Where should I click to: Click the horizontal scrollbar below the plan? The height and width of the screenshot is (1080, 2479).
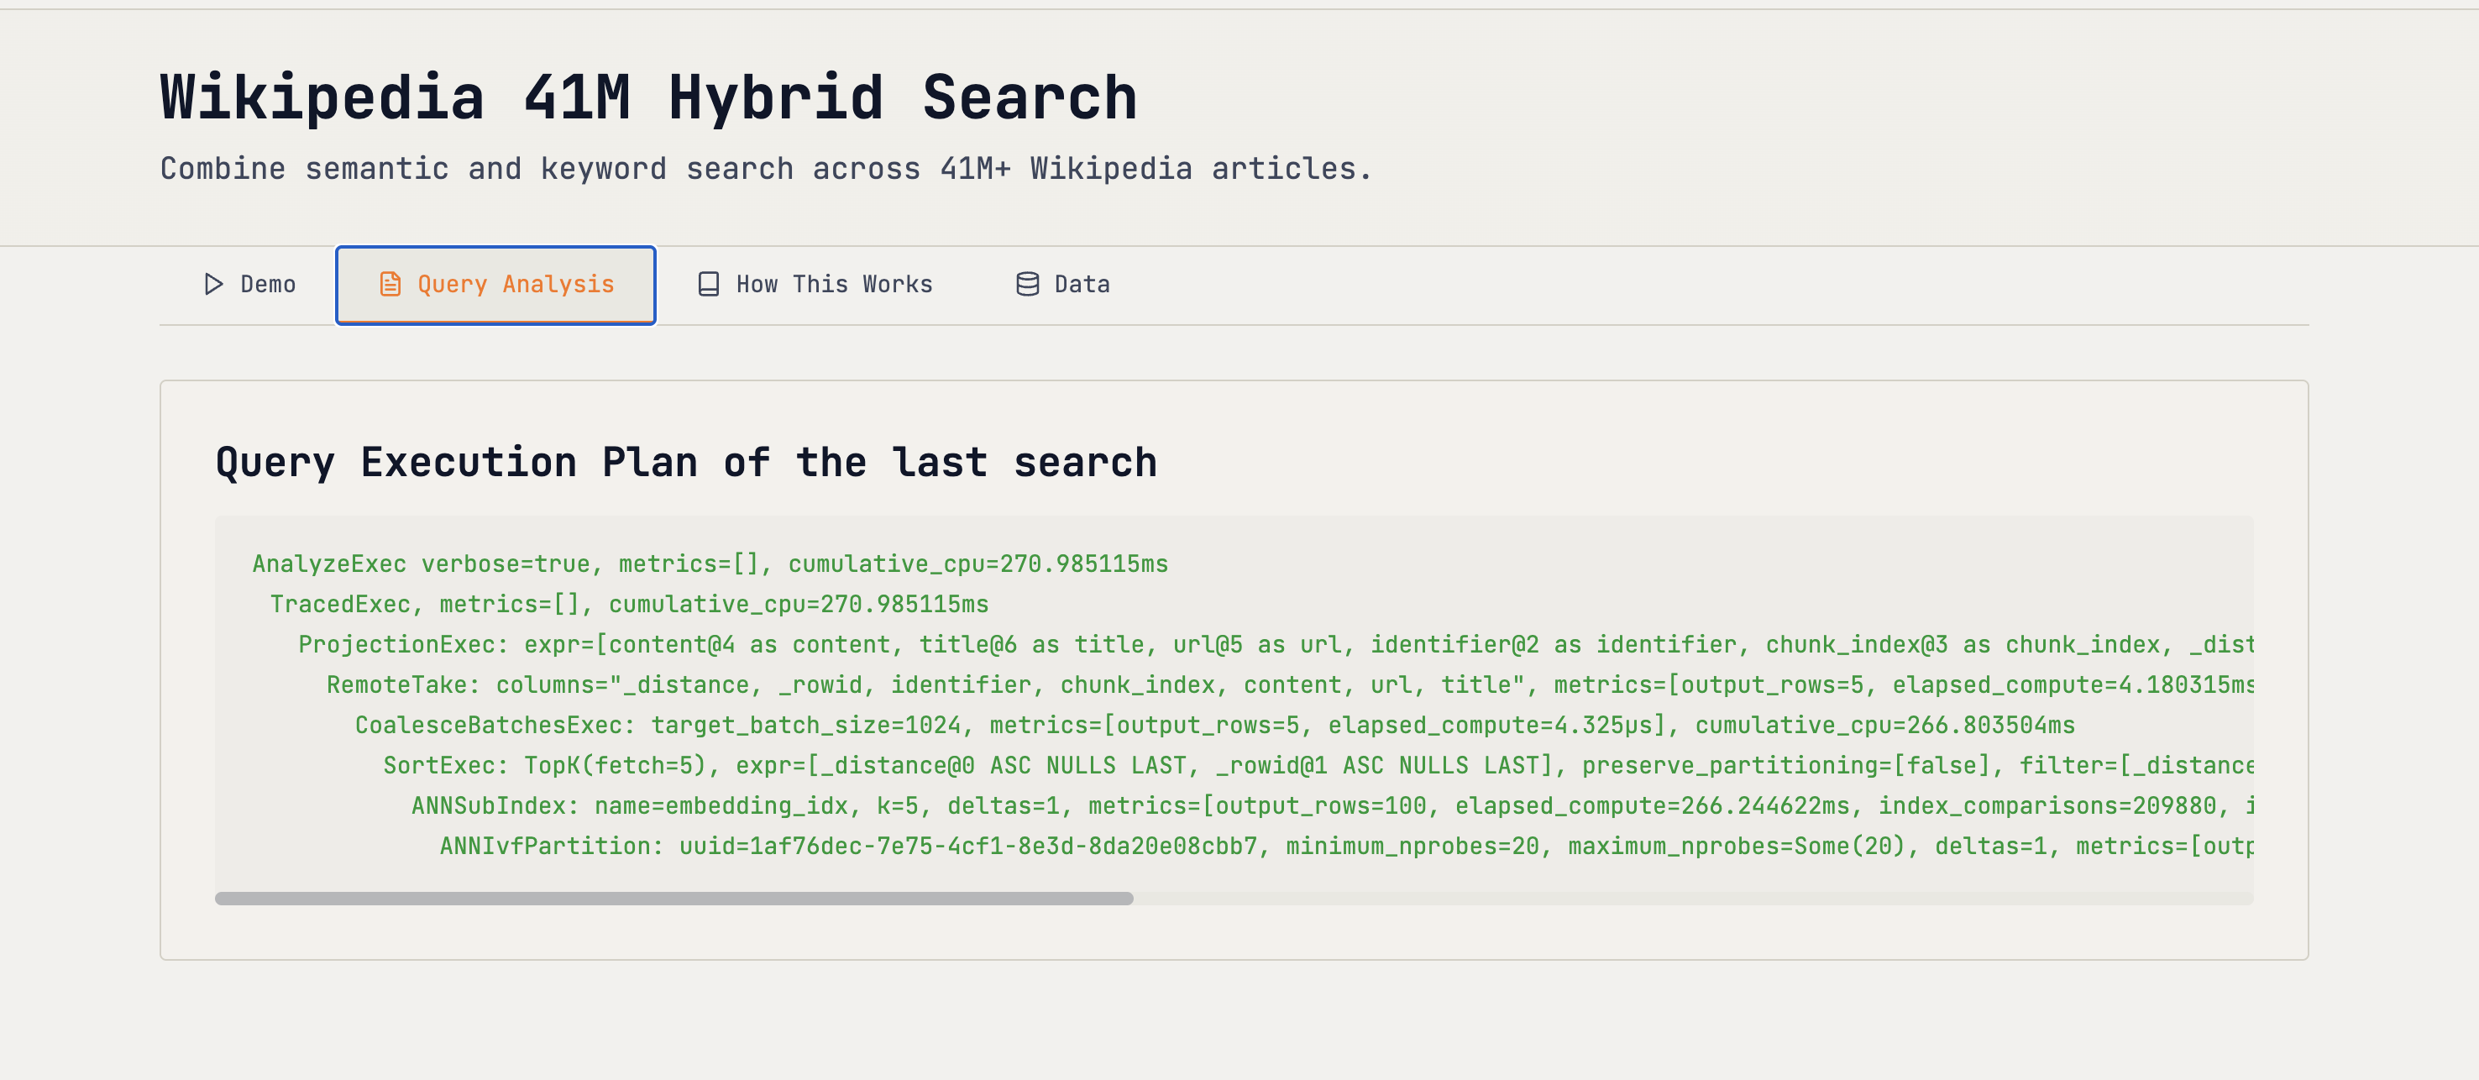(x=673, y=899)
